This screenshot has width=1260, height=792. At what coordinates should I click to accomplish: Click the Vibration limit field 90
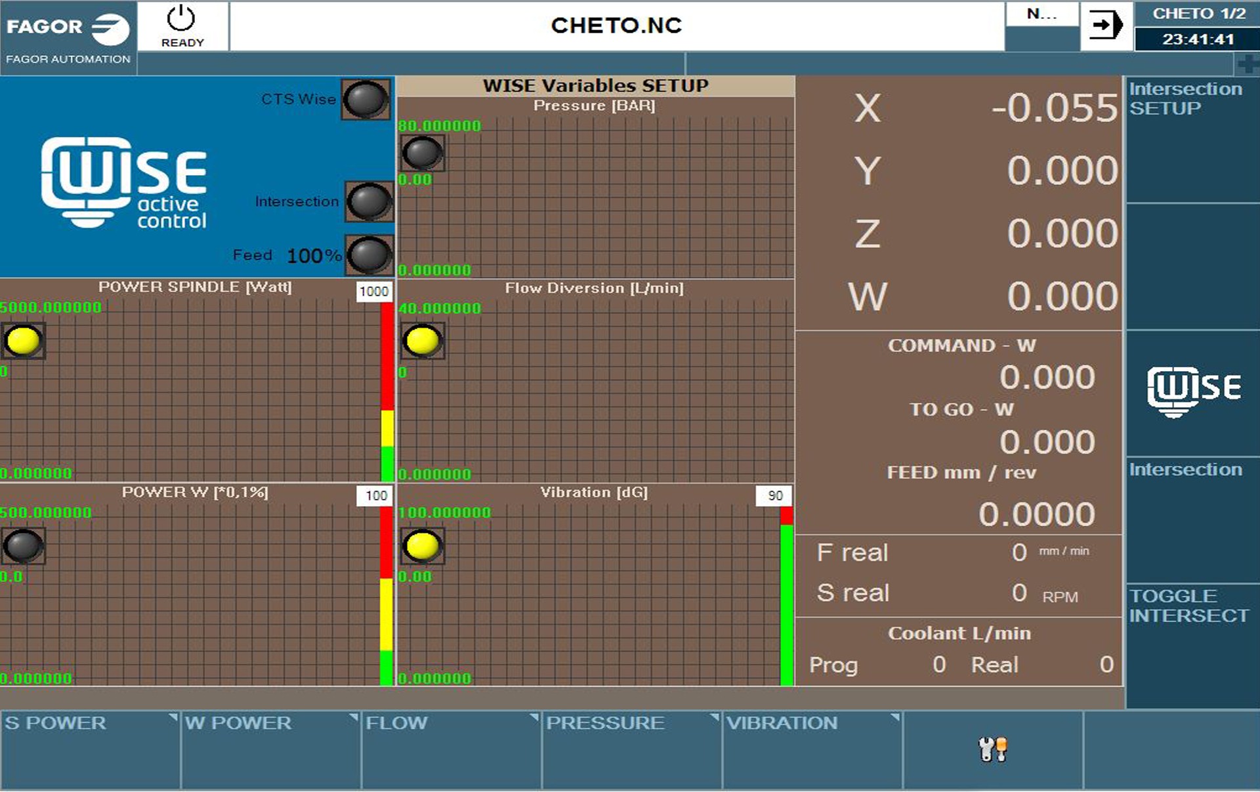tap(774, 496)
